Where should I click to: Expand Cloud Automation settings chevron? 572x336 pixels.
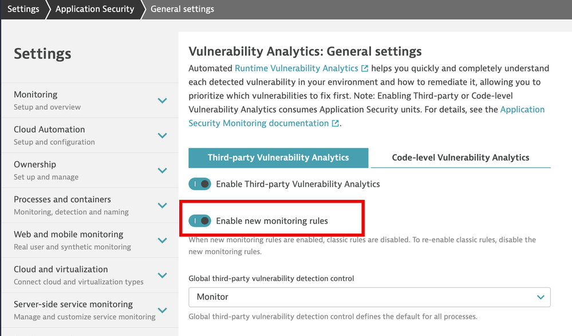(x=163, y=135)
